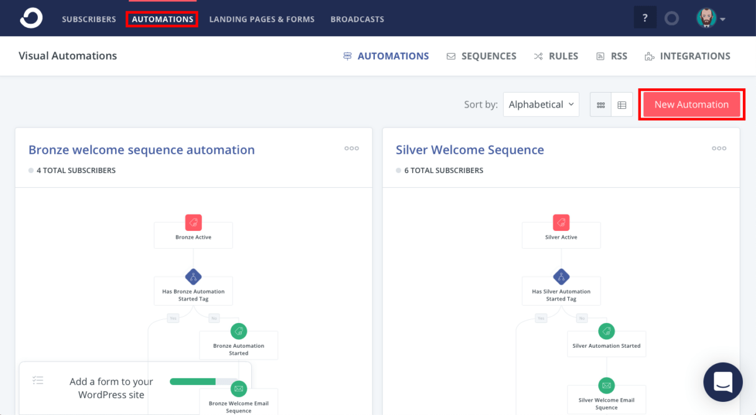This screenshot has height=415, width=756.
Task: Go to Subscribers in top navigation
Action: click(x=89, y=19)
